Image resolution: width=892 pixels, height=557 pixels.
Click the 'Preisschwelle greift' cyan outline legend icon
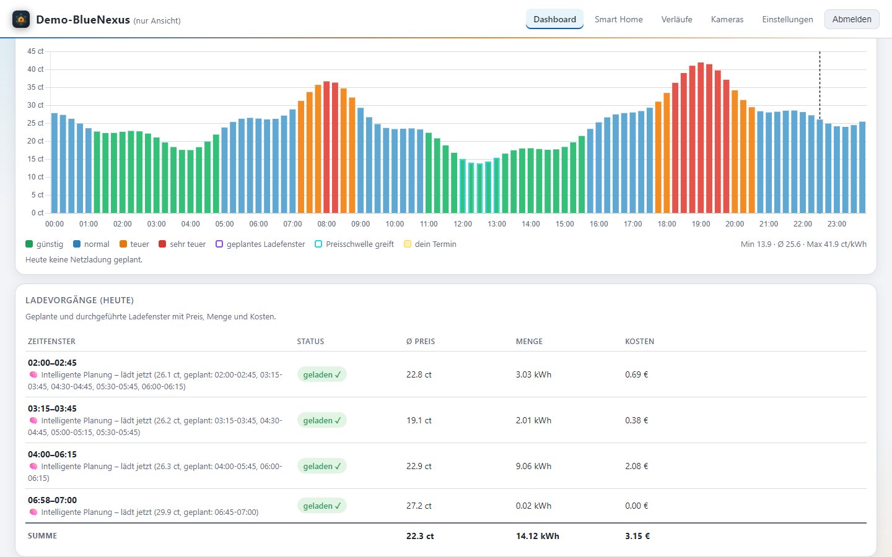pos(318,244)
